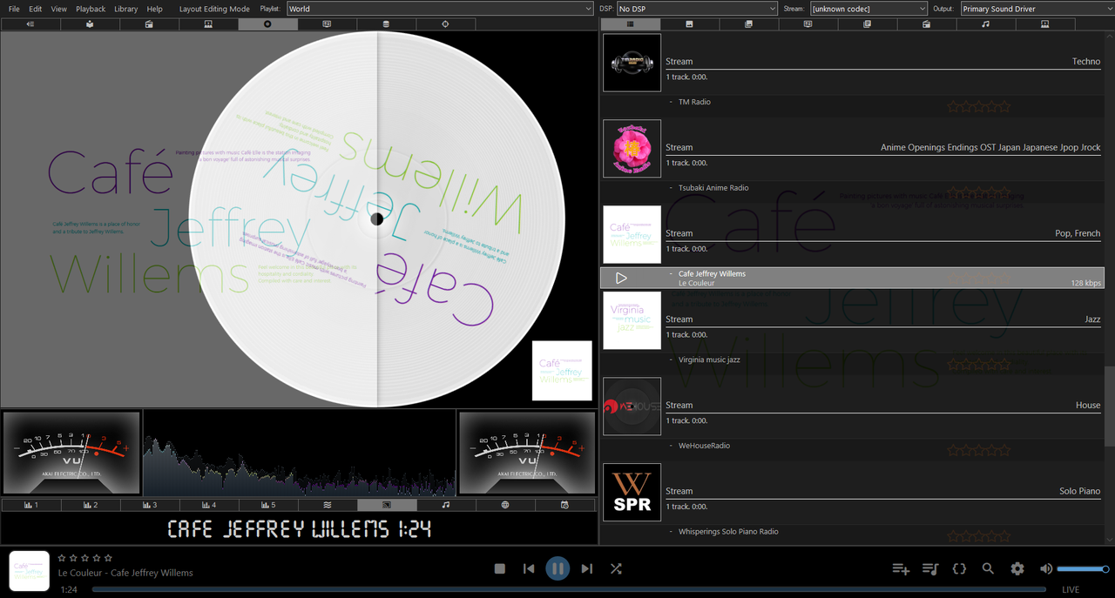Open the music queue list icon
This screenshot has height=598, width=1115.
[x=930, y=568]
